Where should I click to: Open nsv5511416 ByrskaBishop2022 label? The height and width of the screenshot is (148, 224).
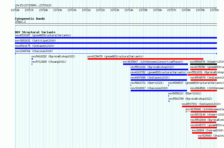click(x=152, y=67)
